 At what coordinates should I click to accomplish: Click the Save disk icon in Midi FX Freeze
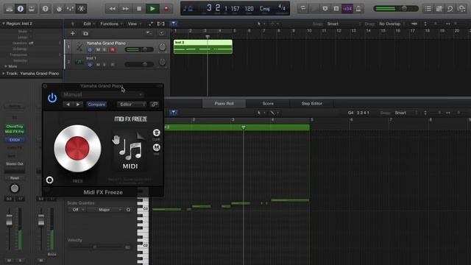[x=156, y=147]
